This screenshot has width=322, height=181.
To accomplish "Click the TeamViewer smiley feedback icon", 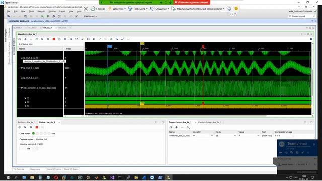I will [236, 9].
